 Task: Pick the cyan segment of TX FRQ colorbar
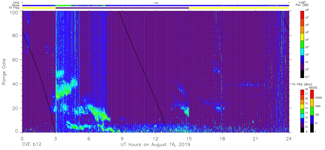[302, 116]
